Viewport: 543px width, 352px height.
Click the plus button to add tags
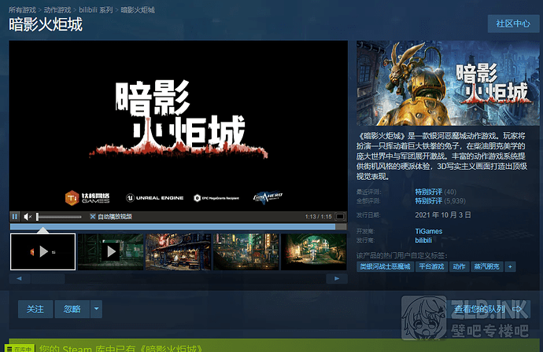(x=510, y=266)
